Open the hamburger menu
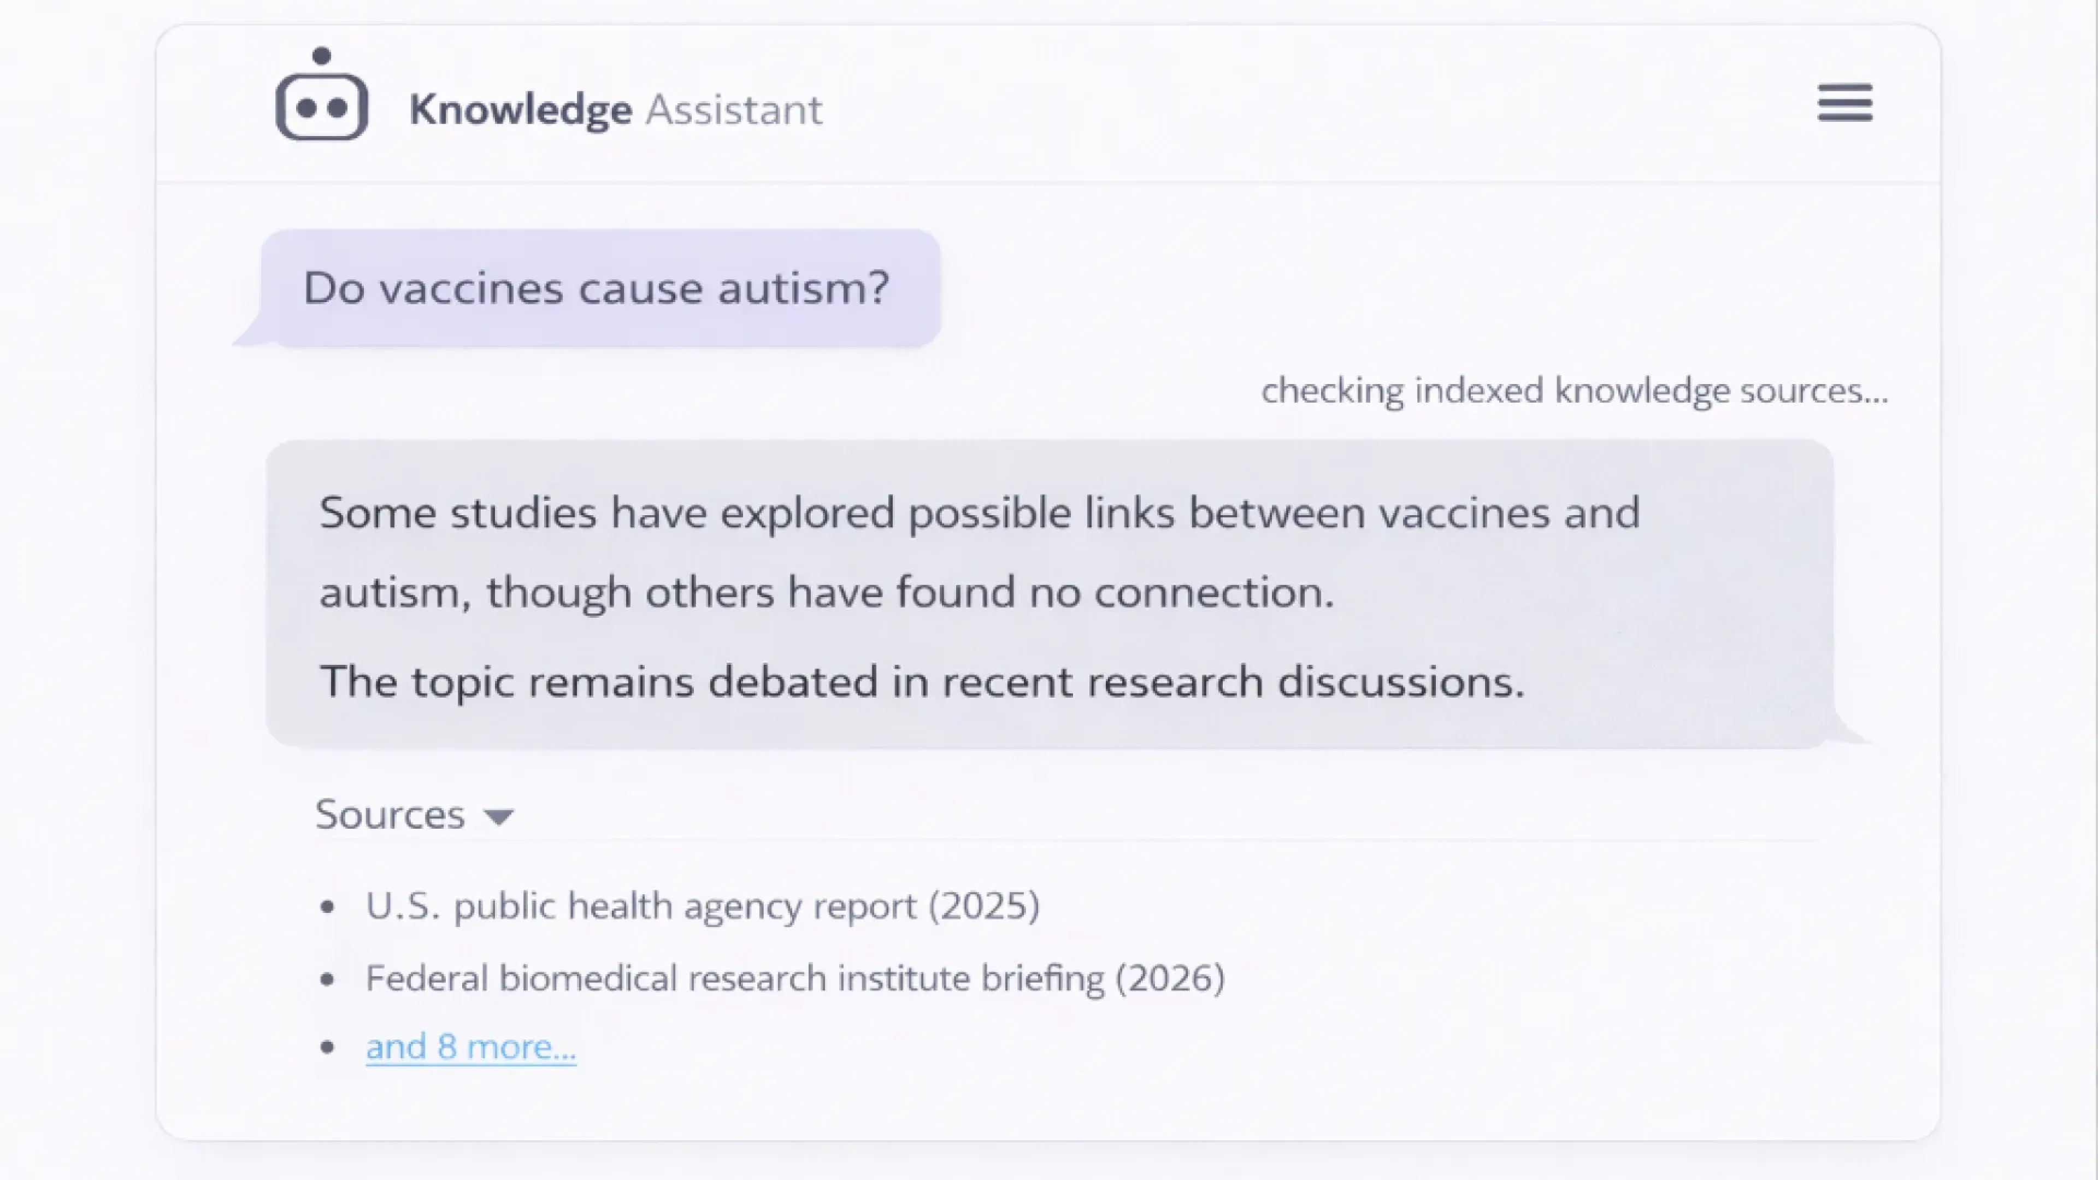The width and height of the screenshot is (2098, 1180). tap(1844, 103)
